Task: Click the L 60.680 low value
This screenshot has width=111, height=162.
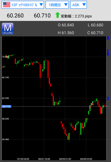Action: pos(95,25)
